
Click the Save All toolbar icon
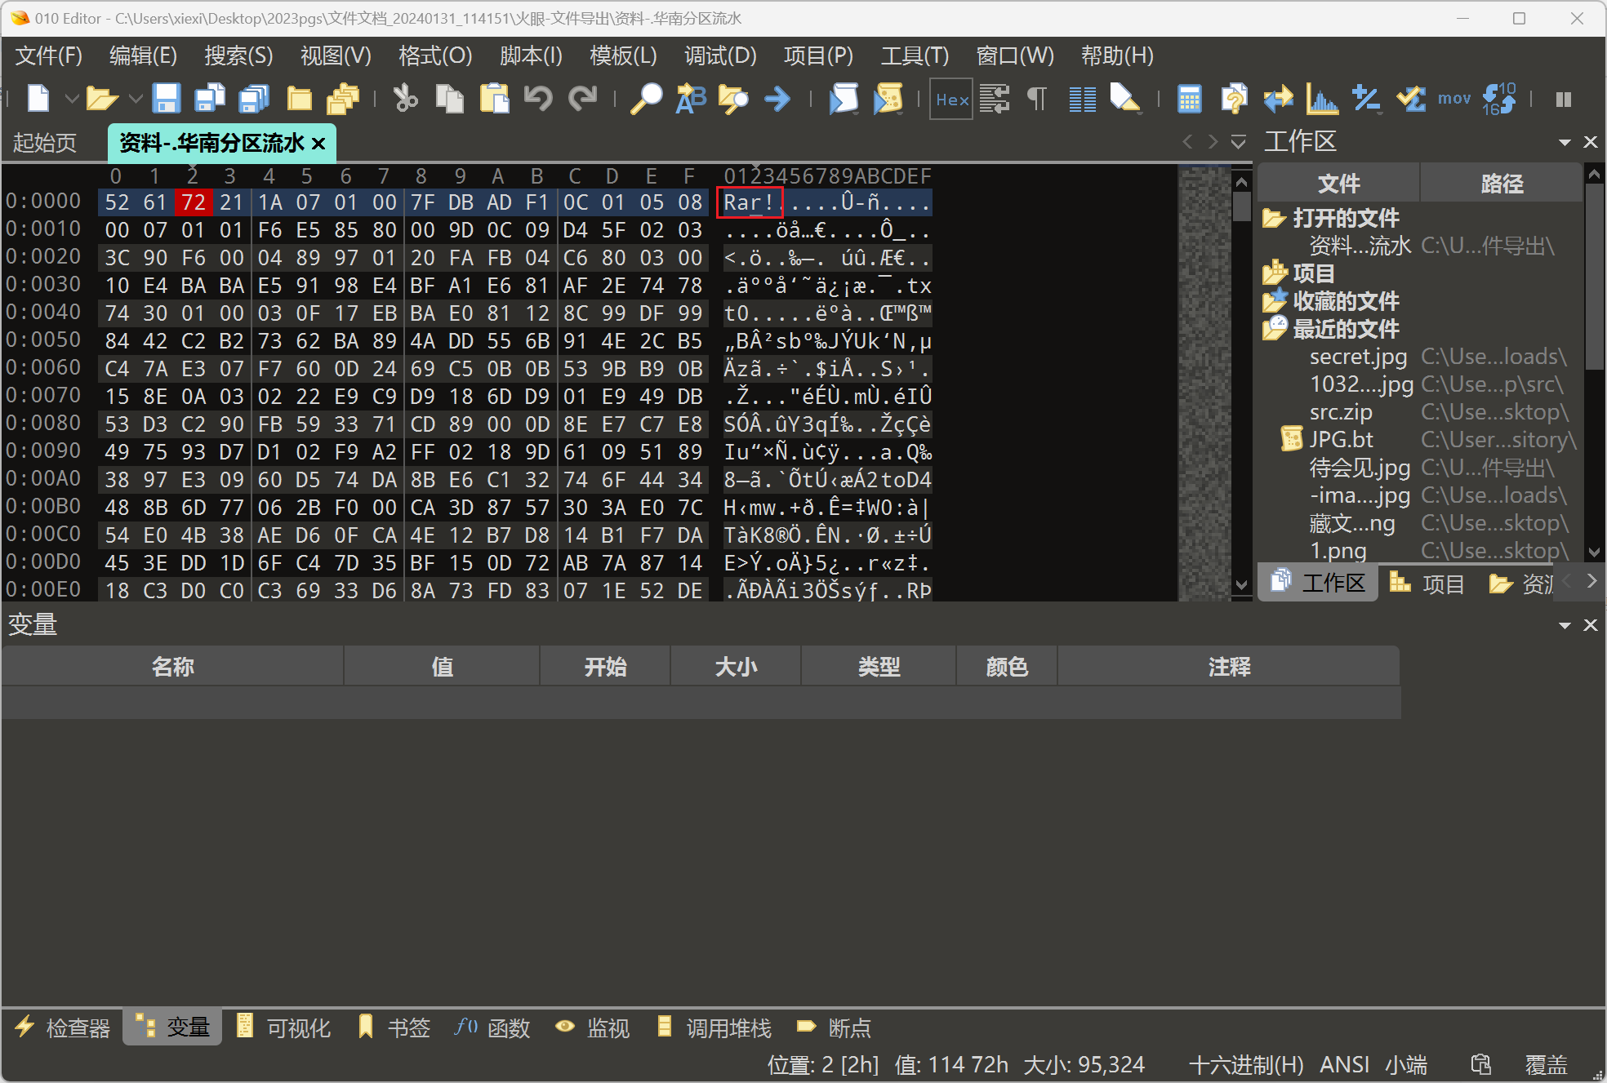coord(254,99)
